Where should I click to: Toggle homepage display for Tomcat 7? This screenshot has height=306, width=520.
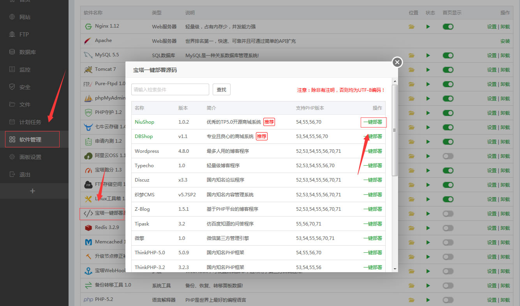click(448, 70)
